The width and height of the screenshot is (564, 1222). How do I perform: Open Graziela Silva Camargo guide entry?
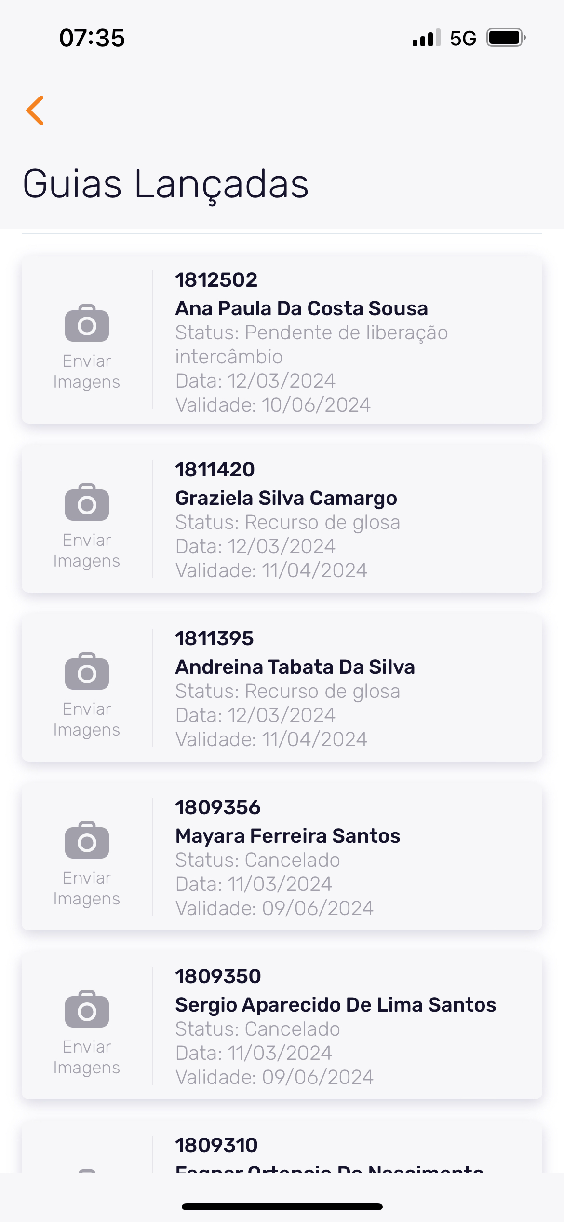click(x=286, y=499)
